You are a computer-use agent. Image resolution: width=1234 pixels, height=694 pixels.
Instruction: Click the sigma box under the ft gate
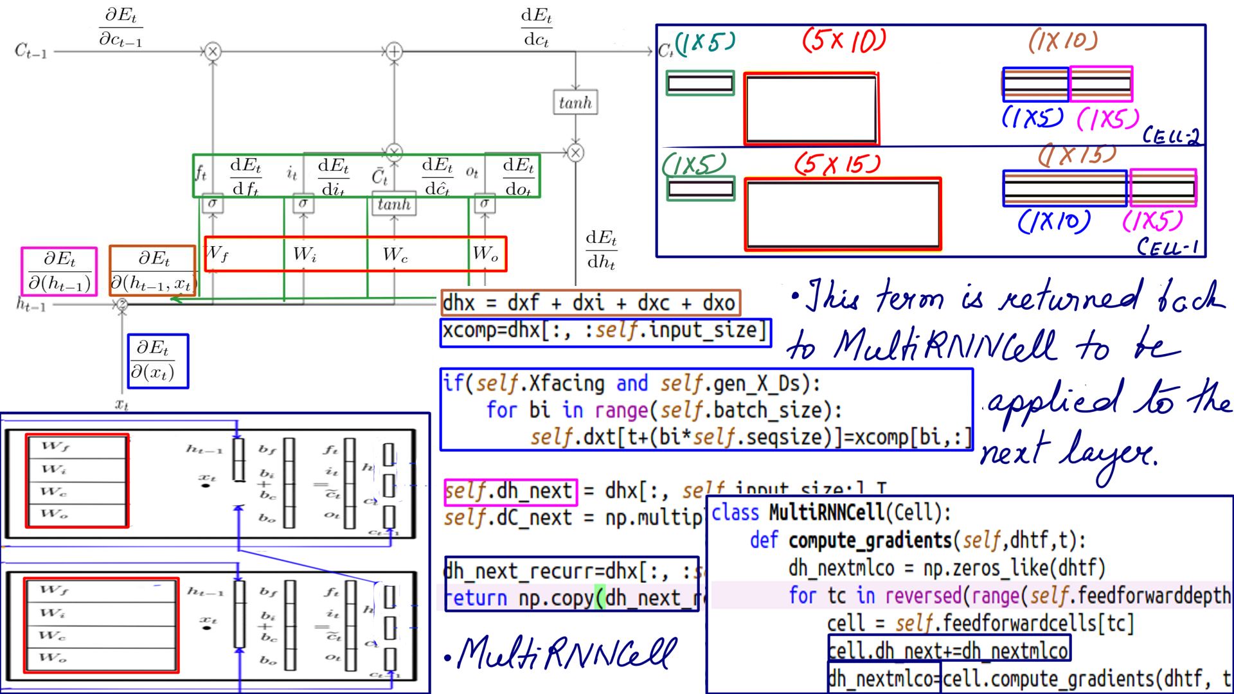(213, 203)
